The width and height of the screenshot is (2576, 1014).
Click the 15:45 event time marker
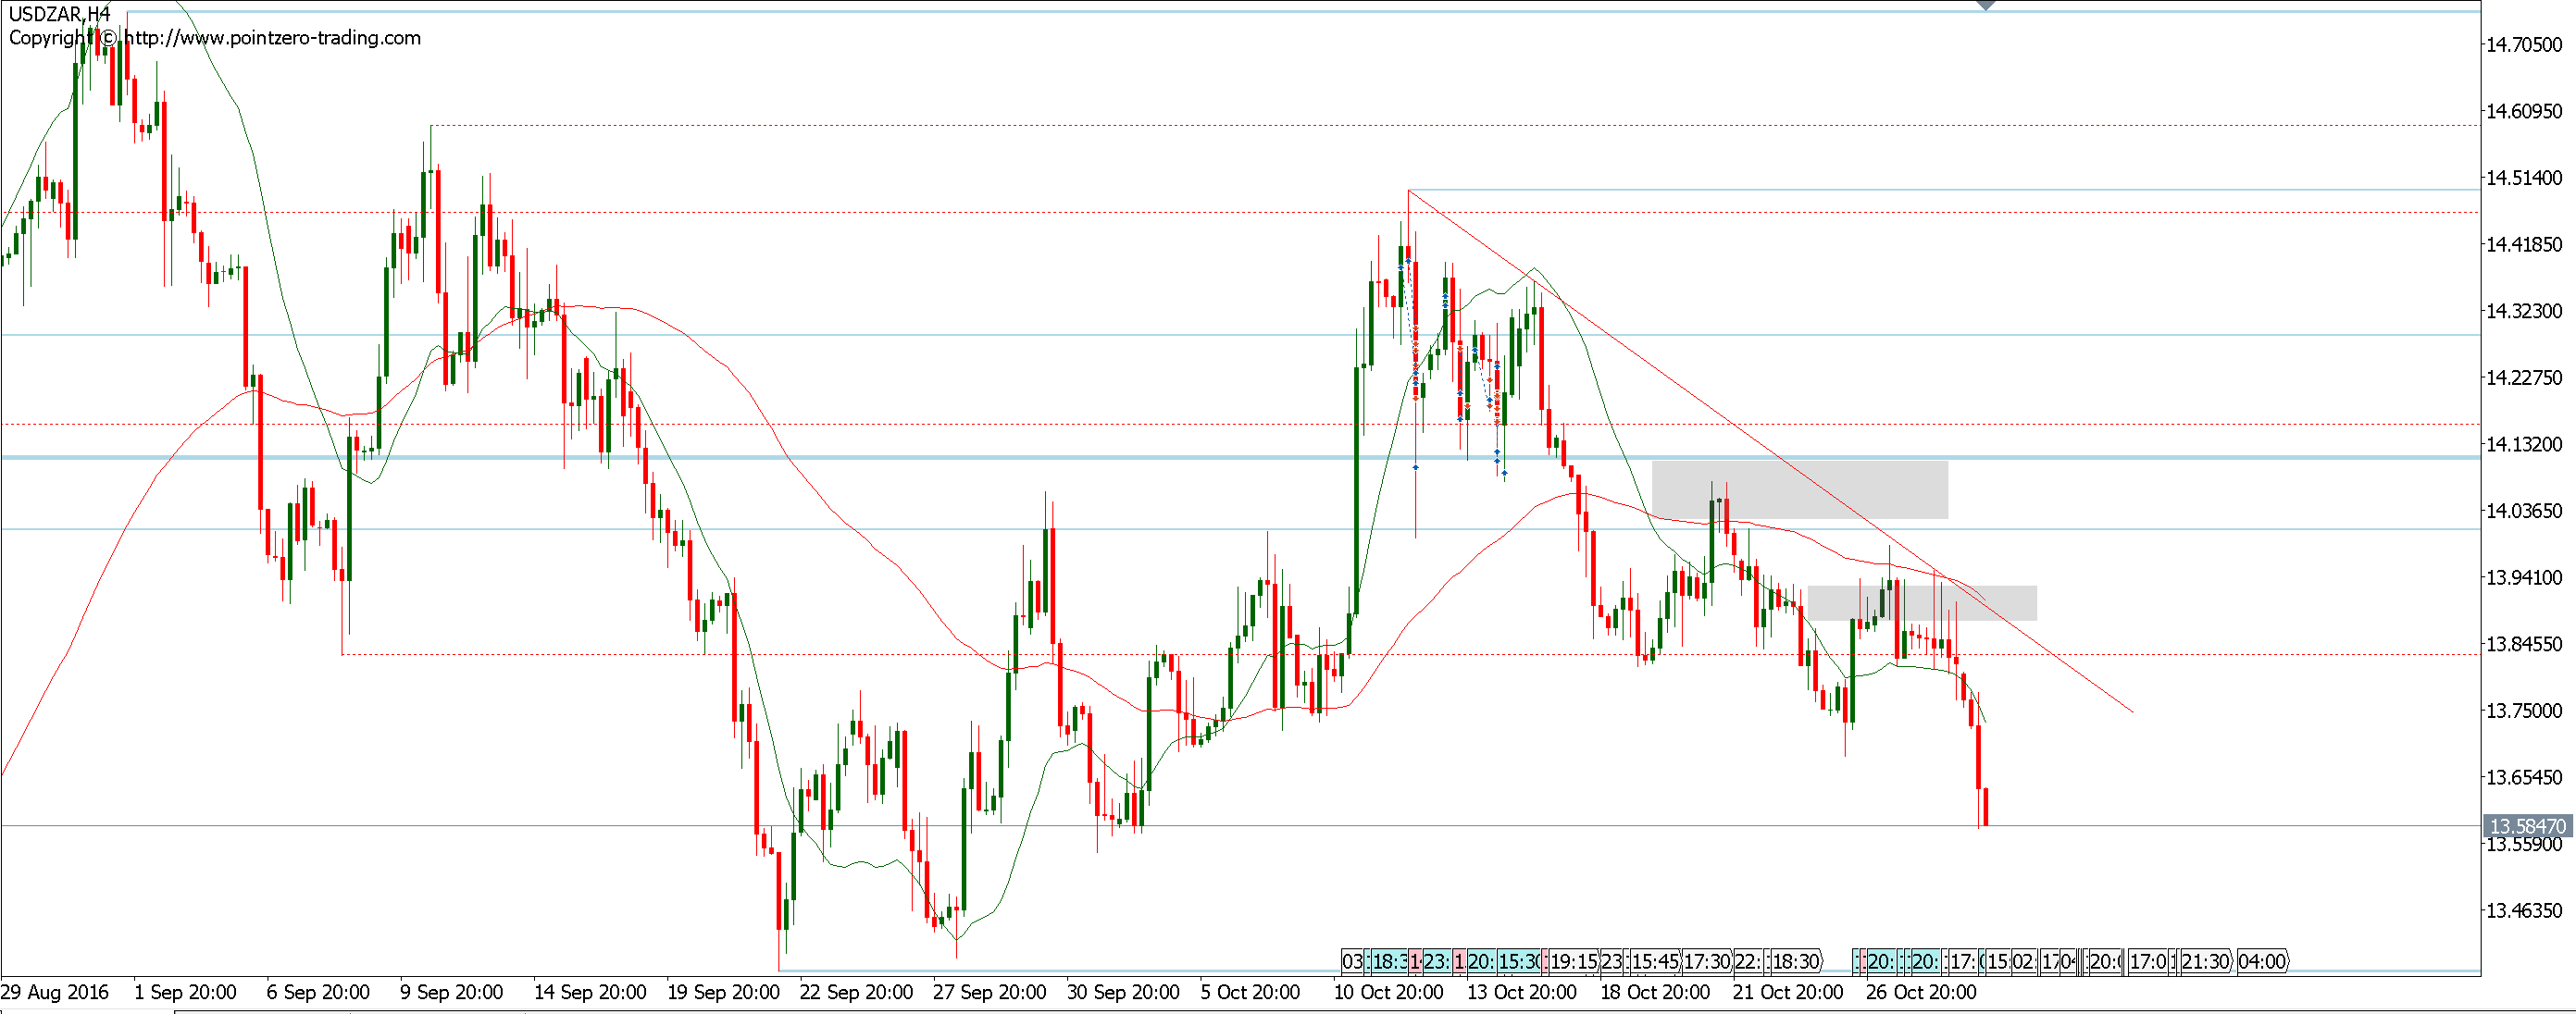click(1655, 961)
